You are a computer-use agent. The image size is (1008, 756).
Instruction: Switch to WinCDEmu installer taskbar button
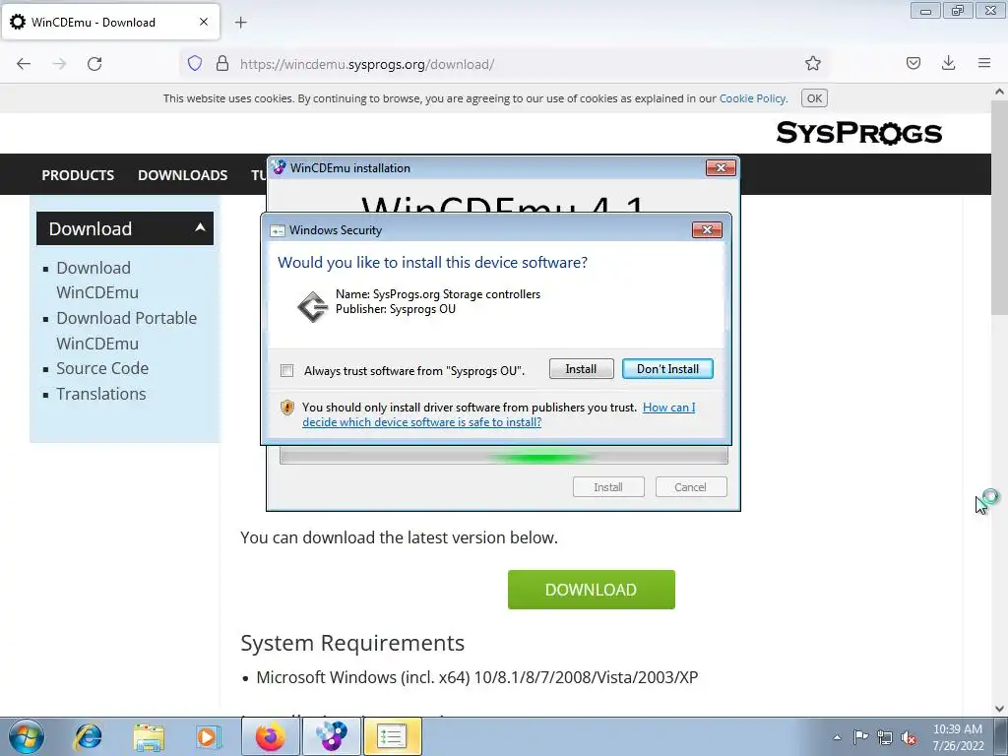(x=331, y=736)
